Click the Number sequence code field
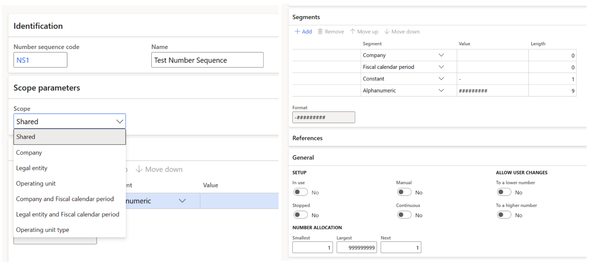The width and height of the screenshot is (596, 265). click(40, 60)
